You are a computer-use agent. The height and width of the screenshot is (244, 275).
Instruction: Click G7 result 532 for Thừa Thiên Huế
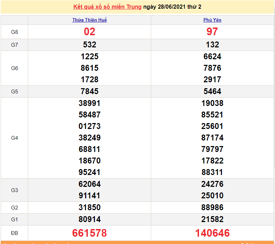coord(89,45)
